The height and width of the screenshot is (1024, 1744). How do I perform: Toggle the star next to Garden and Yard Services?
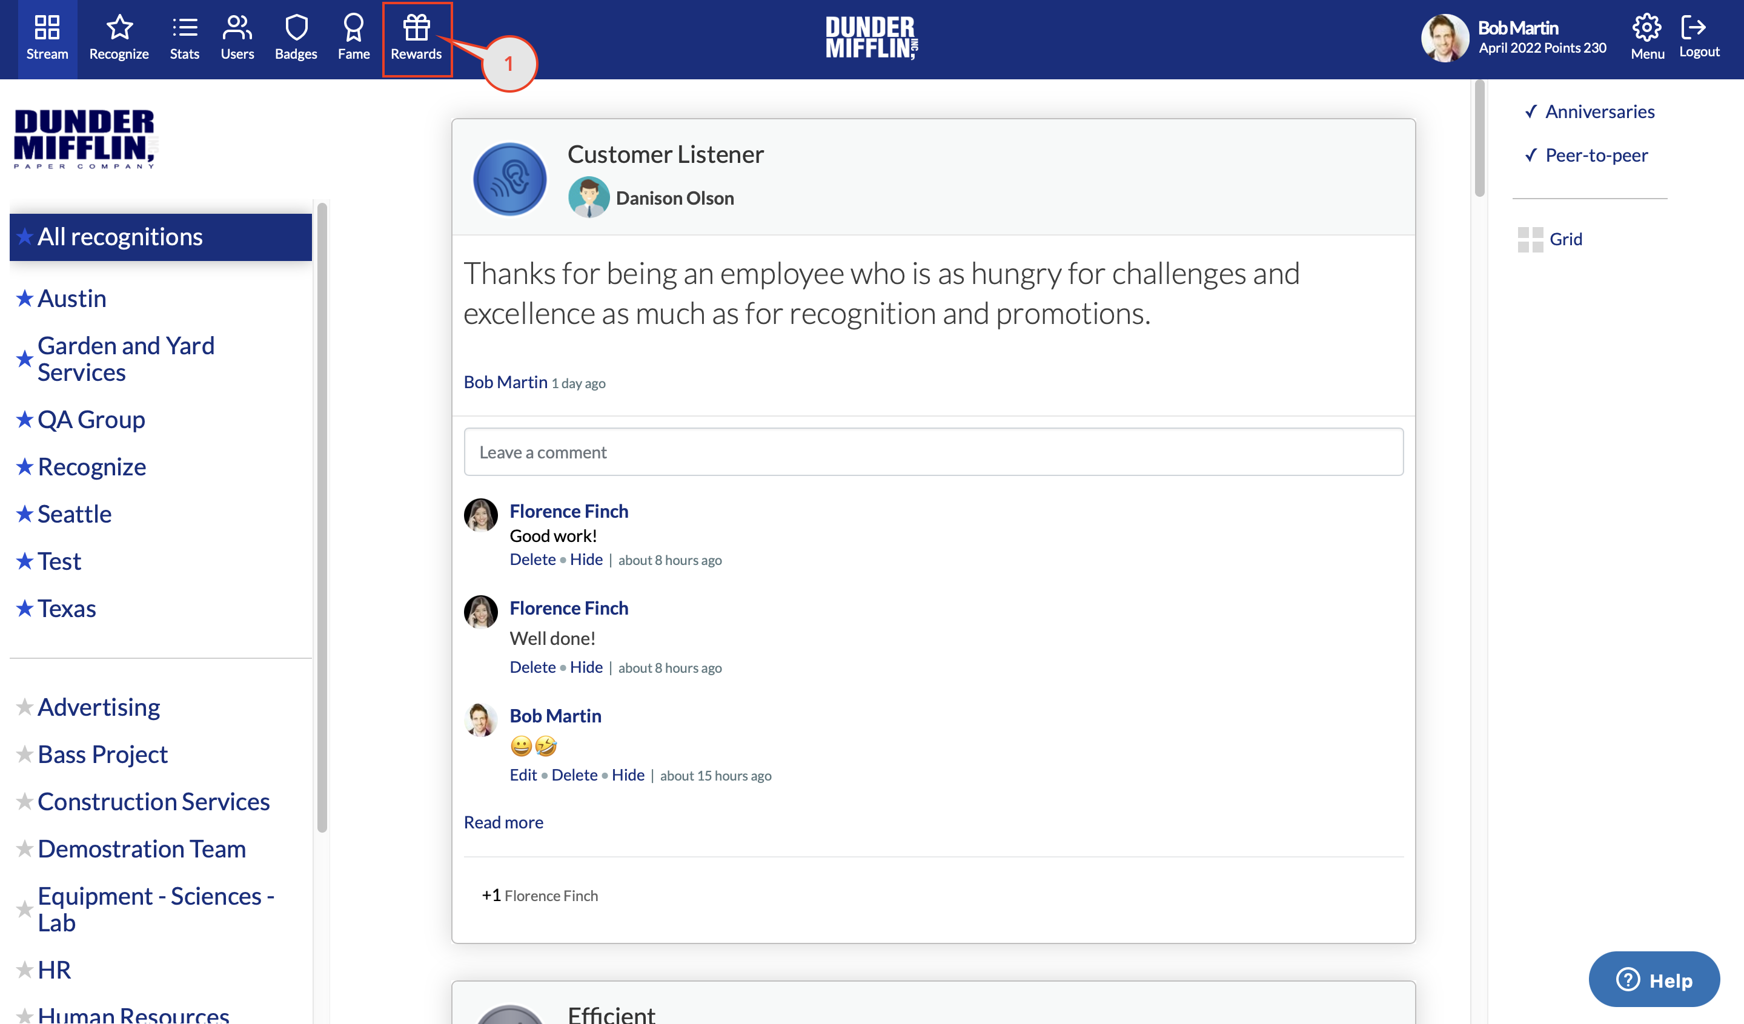(25, 359)
